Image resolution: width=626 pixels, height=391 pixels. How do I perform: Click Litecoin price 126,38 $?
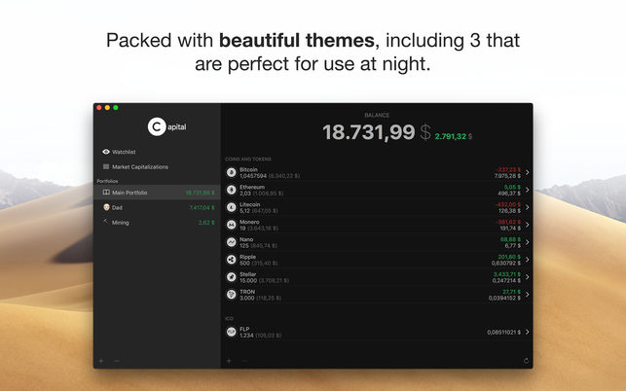point(509,211)
